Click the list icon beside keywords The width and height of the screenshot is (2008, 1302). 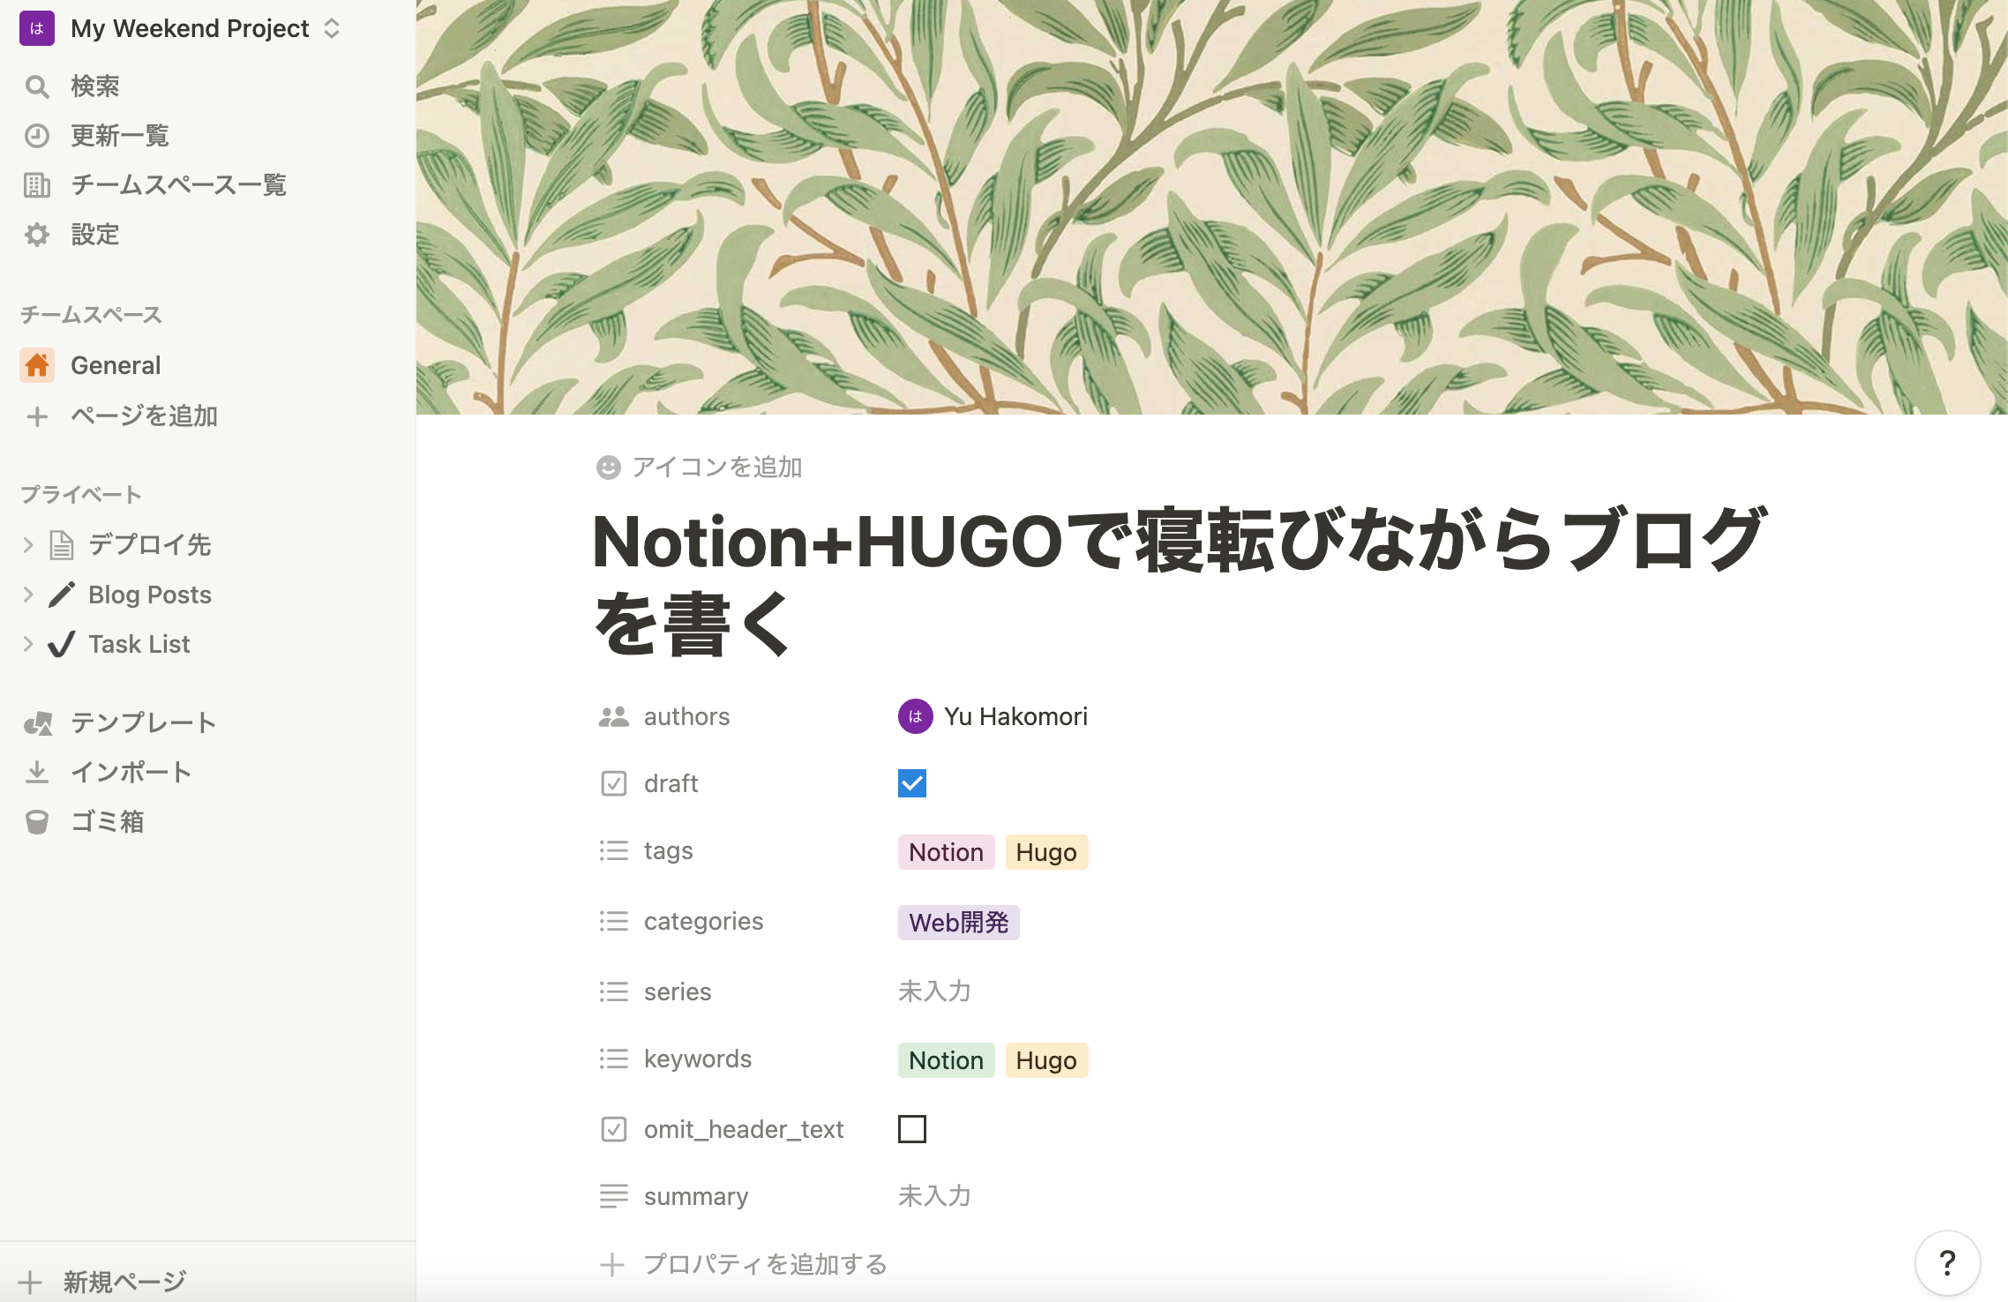[614, 1059]
